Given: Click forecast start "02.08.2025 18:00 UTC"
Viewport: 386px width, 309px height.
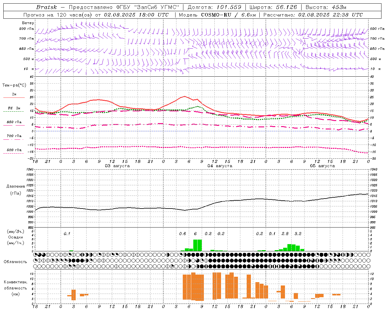Looking at the screenshot, I should point(137,15).
